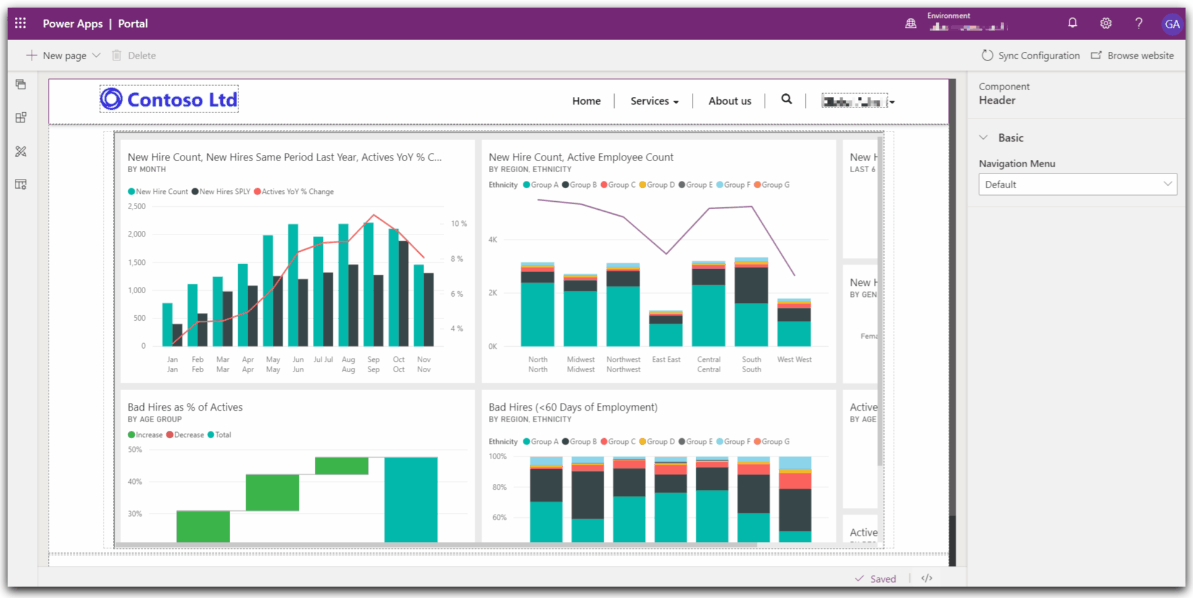The width and height of the screenshot is (1193, 598).
Task: Click the About us navigation link
Action: pyautogui.click(x=730, y=101)
